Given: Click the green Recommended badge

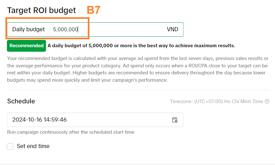Looking at the screenshot, I should coord(27,46).
